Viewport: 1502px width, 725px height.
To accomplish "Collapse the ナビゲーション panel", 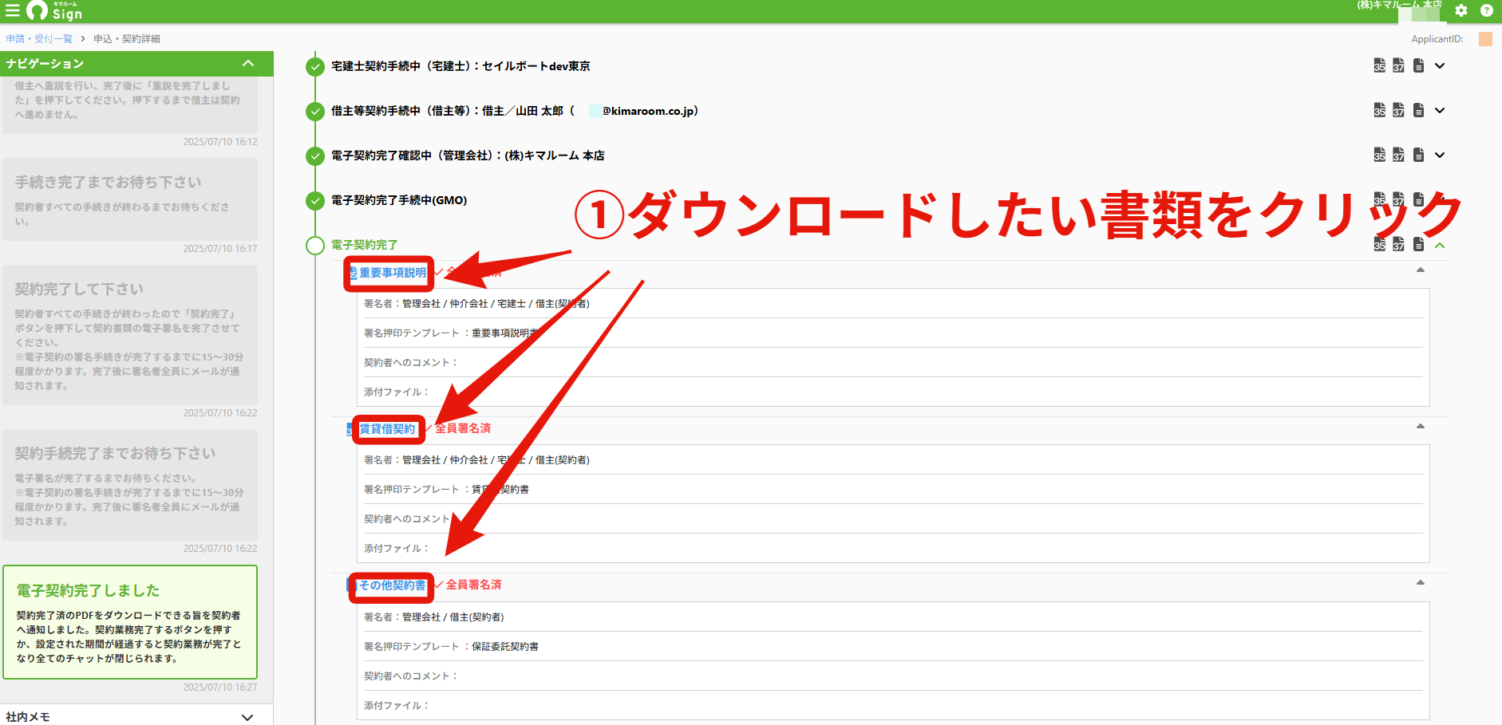I will coord(248,63).
